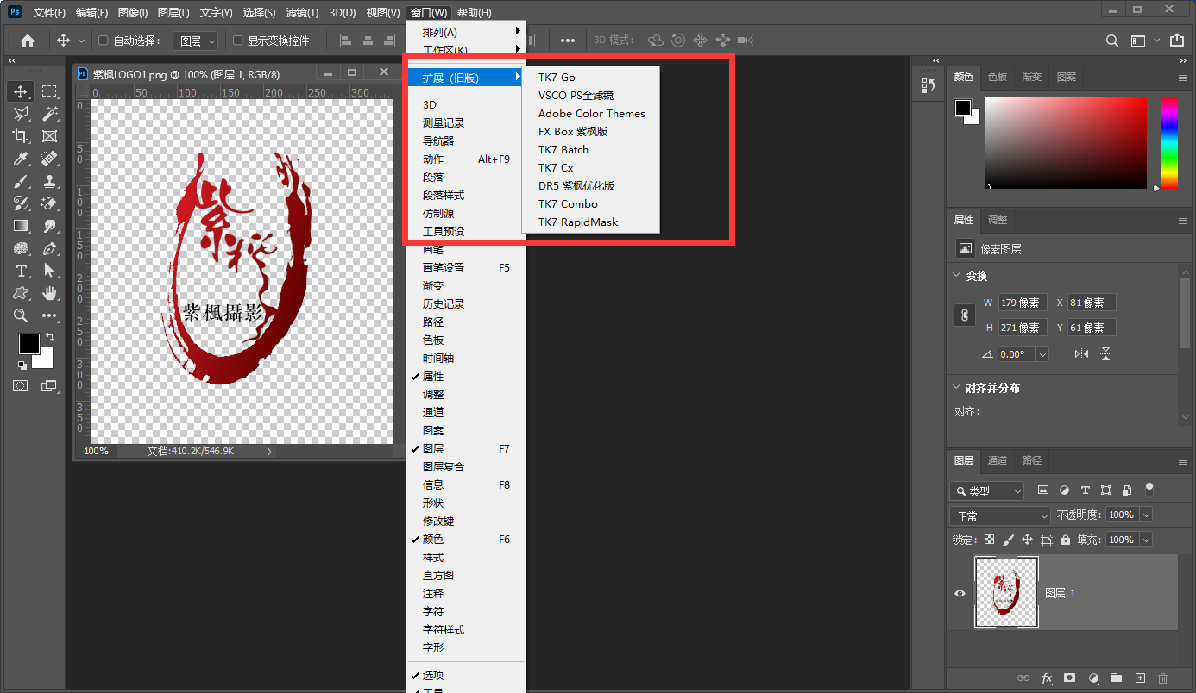Add a layer mask icon
Screen dimensions: 1196x693
click(1069, 678)
